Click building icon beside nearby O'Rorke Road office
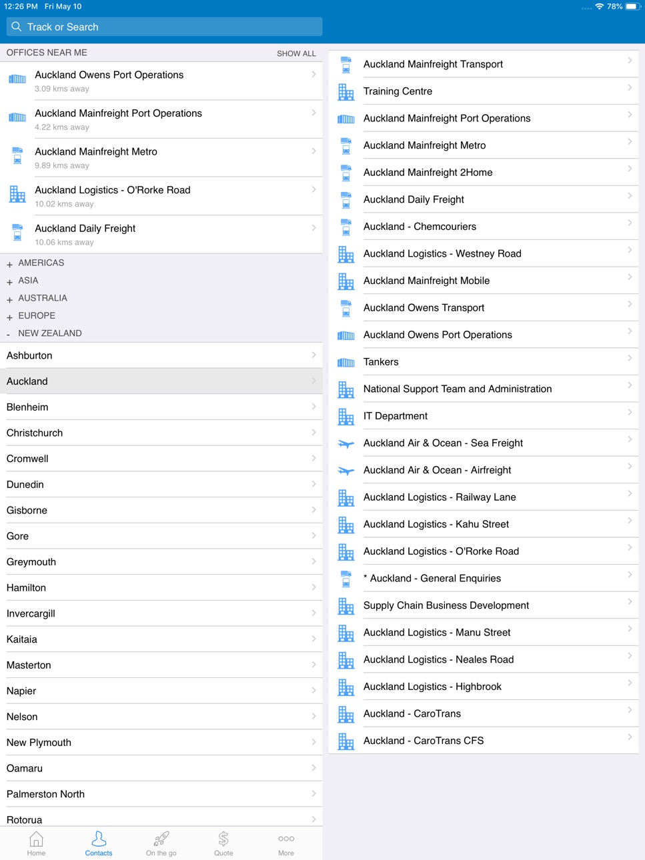 (x=17, y=195)
